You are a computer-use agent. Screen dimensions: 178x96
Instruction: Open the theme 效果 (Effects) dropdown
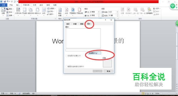10,15
